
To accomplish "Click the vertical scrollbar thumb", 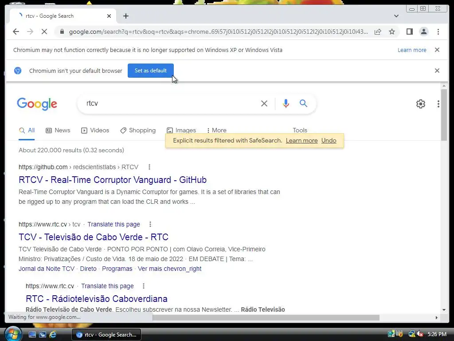I will [444, 115].
